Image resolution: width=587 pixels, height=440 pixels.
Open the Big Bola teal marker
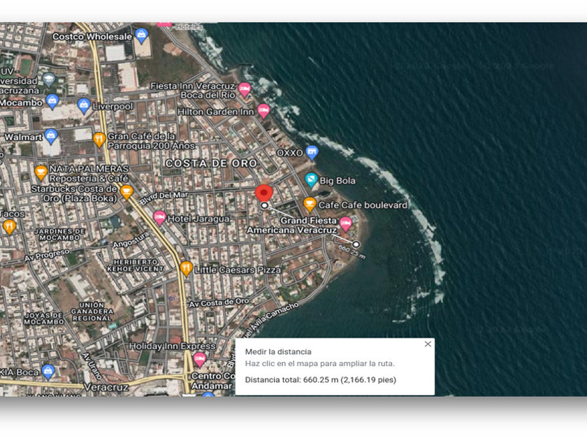pos(311,180)
